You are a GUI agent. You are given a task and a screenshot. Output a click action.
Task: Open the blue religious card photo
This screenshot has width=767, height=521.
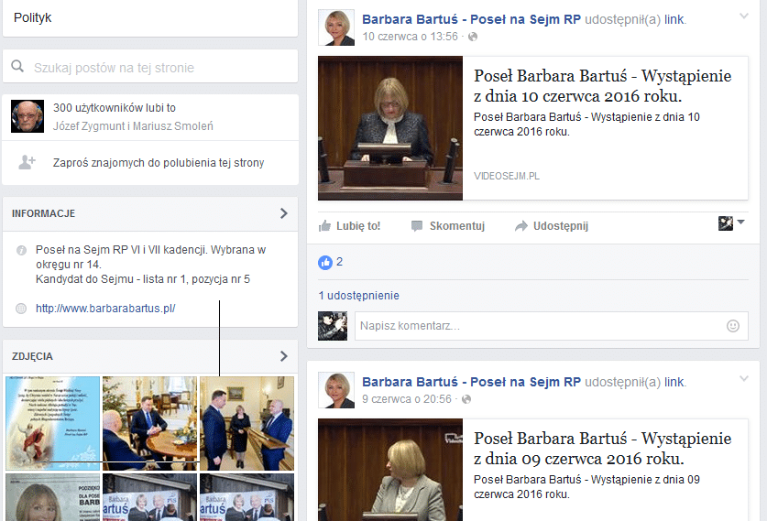coord(53,423)
